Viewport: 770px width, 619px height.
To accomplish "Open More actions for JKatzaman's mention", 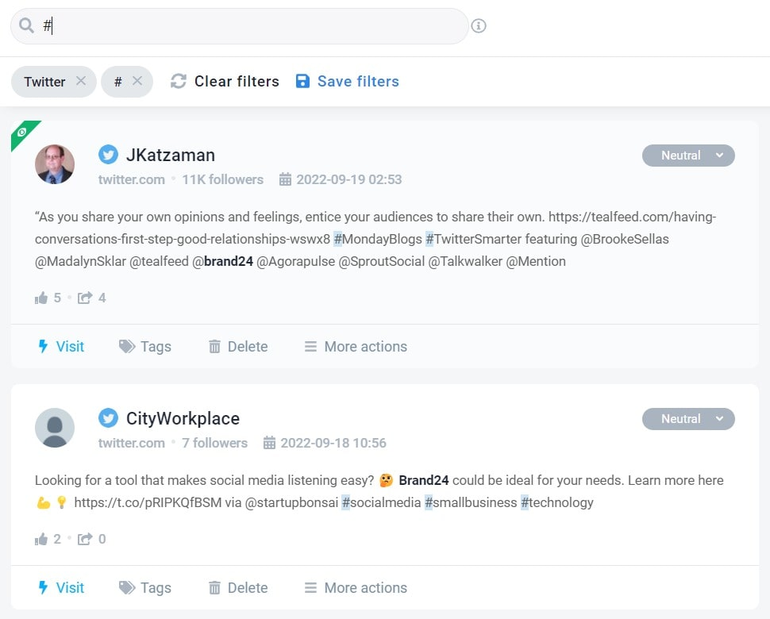I will tap(356, 347).
